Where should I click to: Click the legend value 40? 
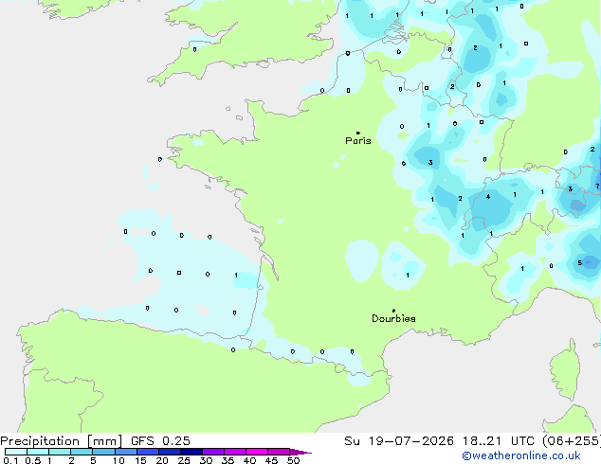tap(249, 460)
